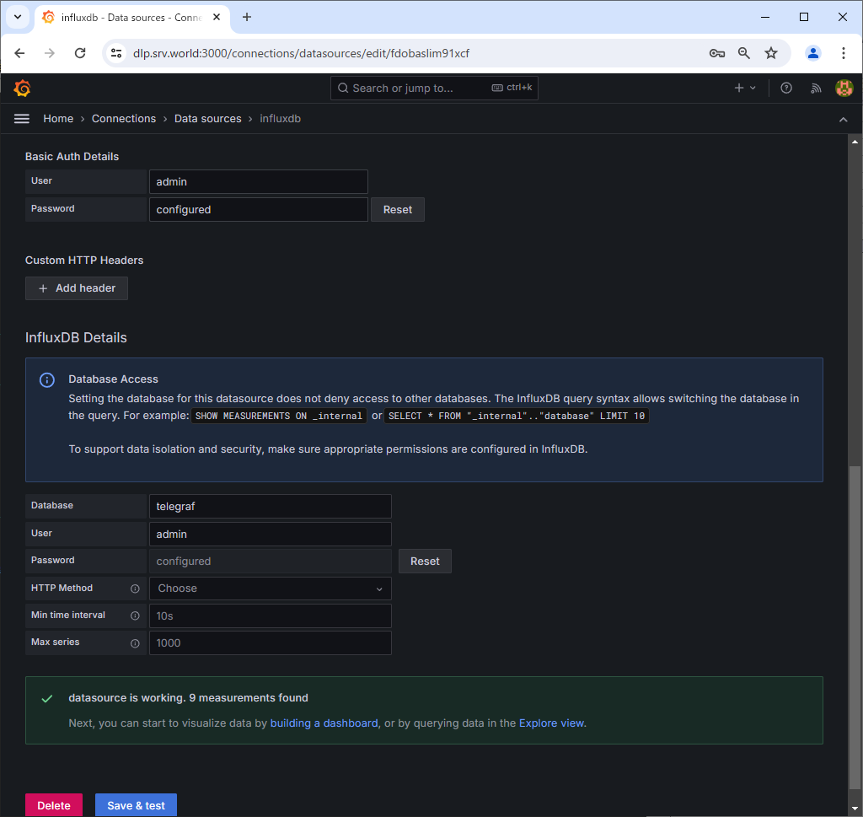The width and height of the screenshot is (863, 817).
Task: Click Min time interval info icon
Action: pyautogui.click(x=135, y=615)
